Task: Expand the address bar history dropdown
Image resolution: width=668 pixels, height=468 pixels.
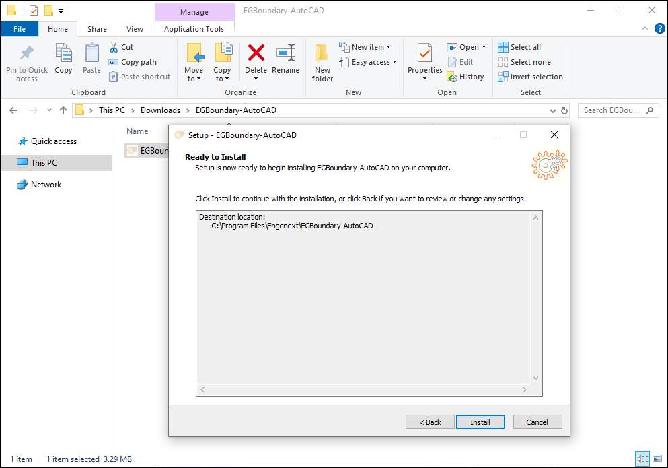Action: coord(552,111)
